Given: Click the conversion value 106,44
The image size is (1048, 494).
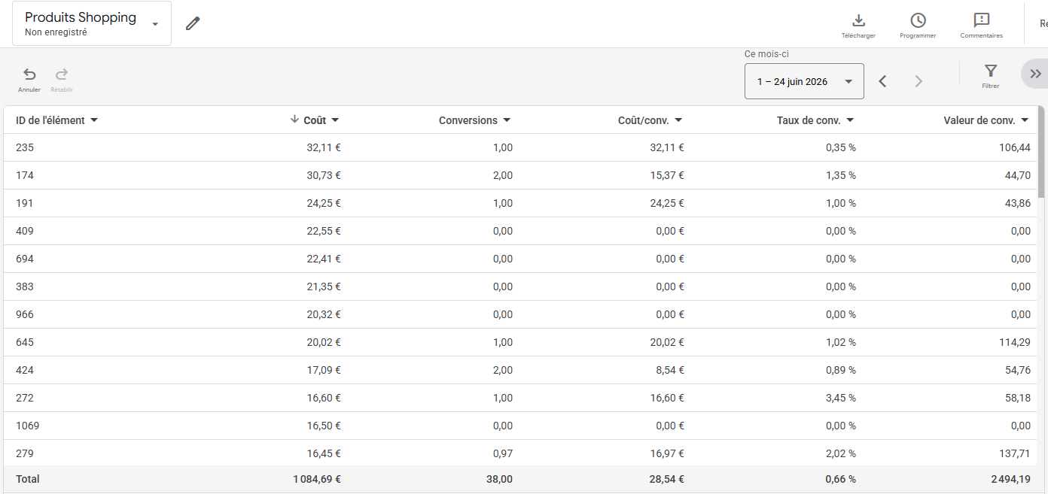Looking at the screenshot, I should [1016, 147].
